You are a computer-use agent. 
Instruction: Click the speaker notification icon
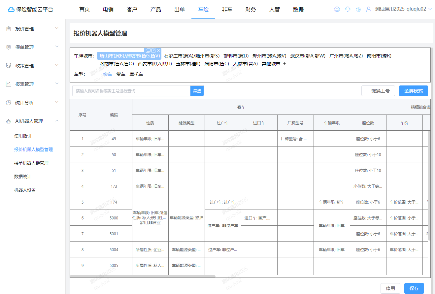[x=358, y=9]
